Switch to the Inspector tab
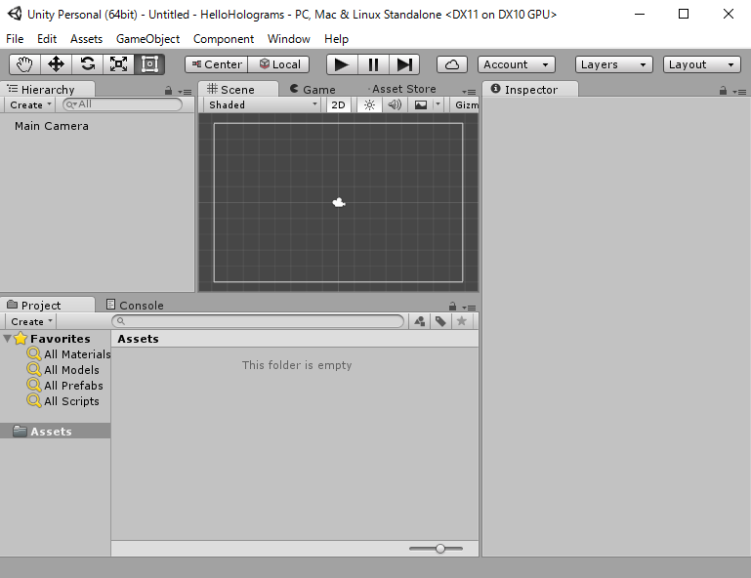This screenshot has height=578, width=751. 529,89
